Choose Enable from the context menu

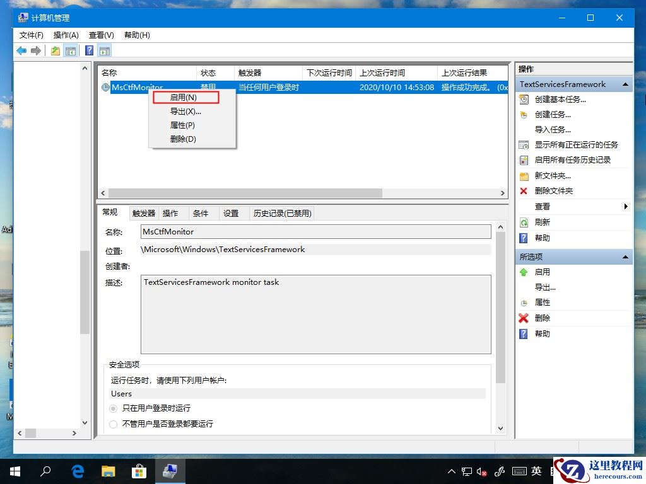(187, 98)
